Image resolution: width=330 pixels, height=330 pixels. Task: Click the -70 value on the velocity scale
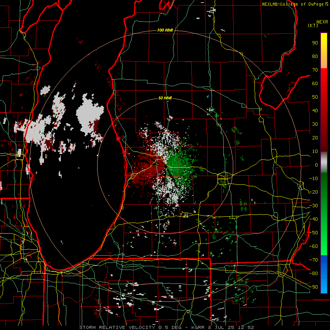(x=313, y=260)
